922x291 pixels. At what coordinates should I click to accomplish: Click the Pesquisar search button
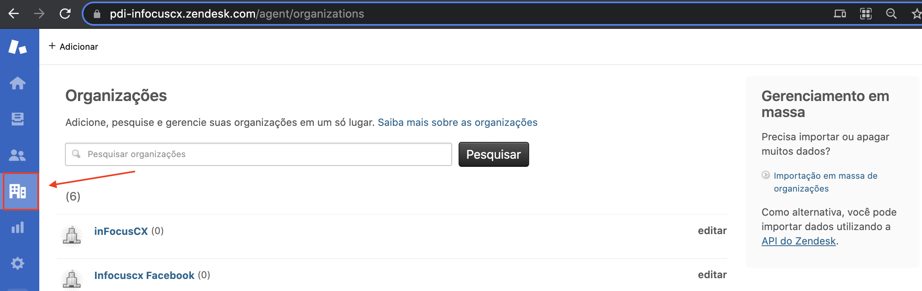[x=493, y=154]
